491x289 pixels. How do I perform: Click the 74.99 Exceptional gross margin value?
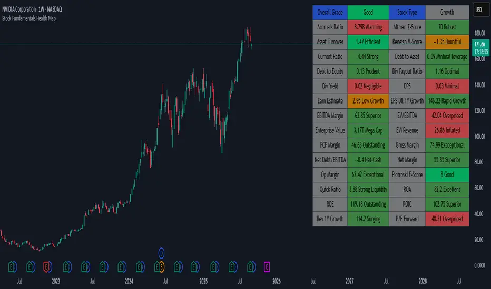pos(447,145)
